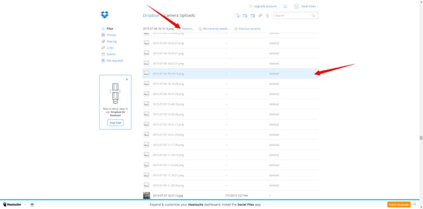
Task: Click the Dropbox logo icon
Action: pos(105,15)
